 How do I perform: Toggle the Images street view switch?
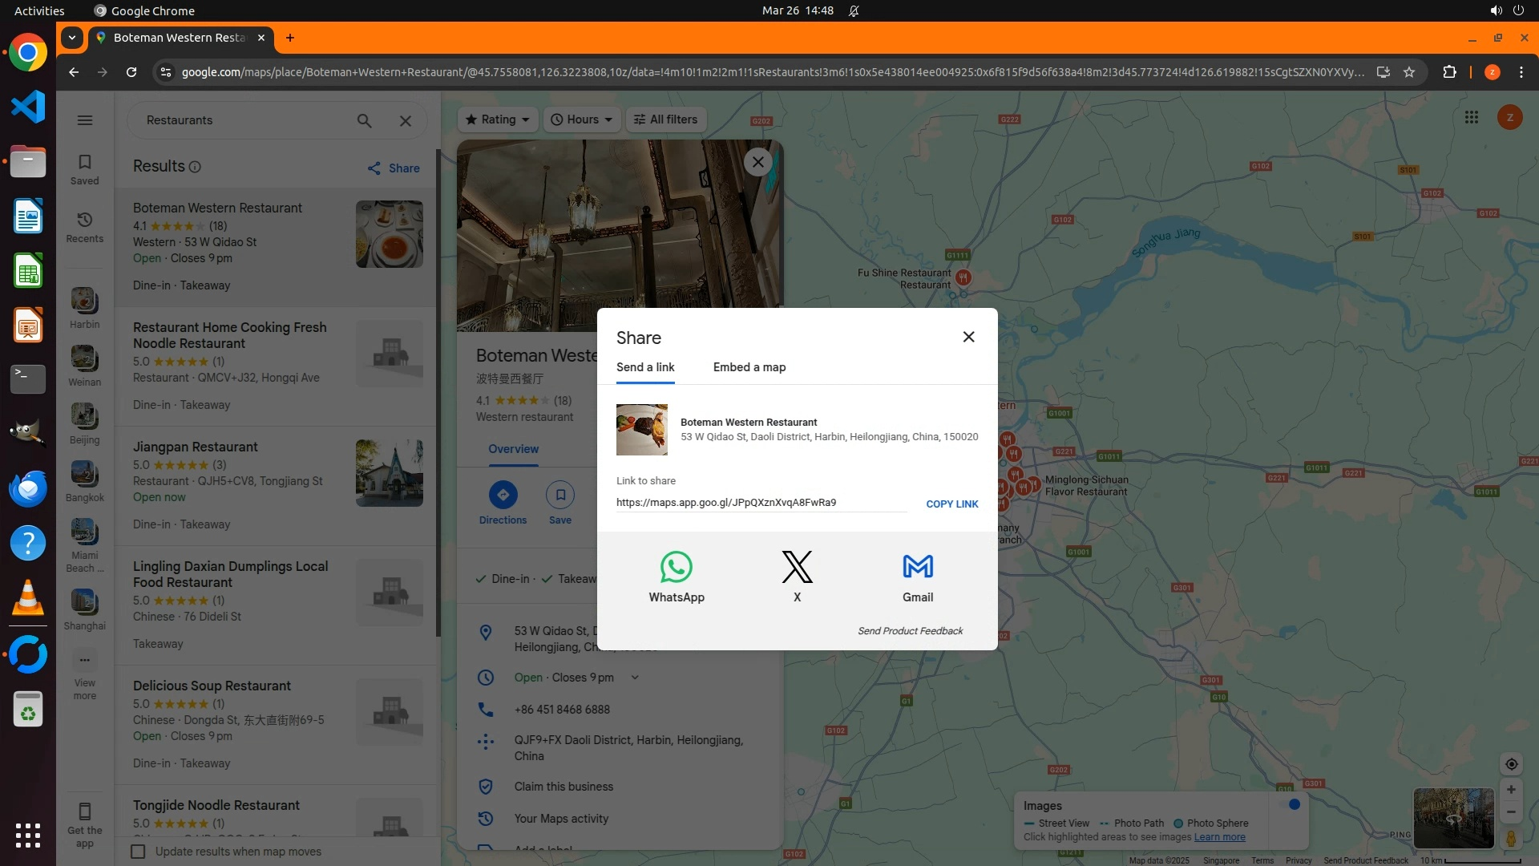[1290, 805]
